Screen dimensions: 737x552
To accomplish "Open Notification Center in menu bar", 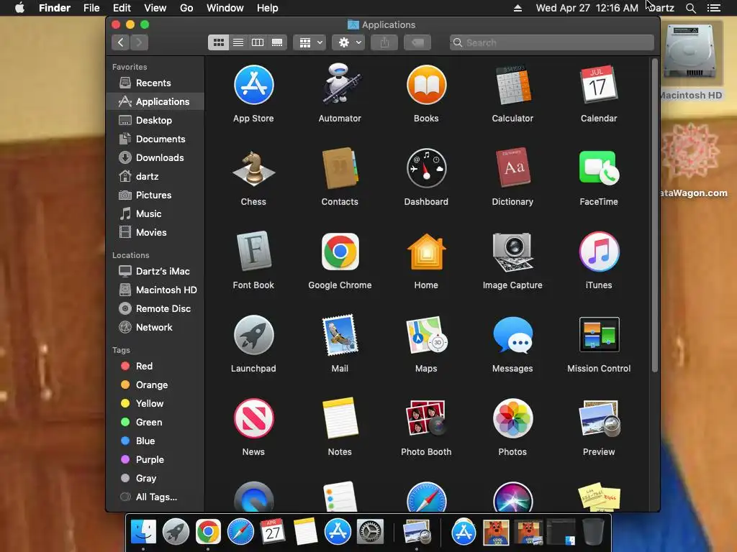I will click(714, 8).
